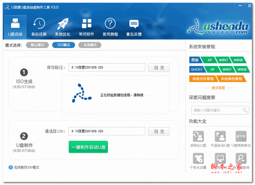The height and width of the screenshot is (185, 255).
Task: Click the 正在校验数据包信息 status text
Action: [126, 95]
